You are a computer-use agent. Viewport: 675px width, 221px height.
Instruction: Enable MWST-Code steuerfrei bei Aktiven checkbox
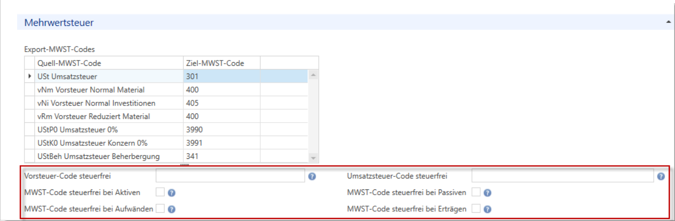coord(160,193)
